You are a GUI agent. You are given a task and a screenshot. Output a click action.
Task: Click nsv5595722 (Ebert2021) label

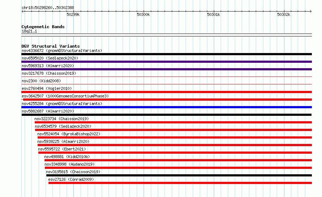(x=62, y=149)
